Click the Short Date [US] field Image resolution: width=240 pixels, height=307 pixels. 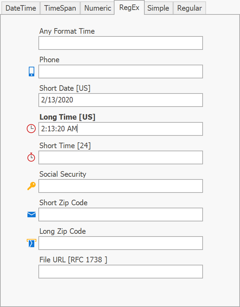pos(120,100)
